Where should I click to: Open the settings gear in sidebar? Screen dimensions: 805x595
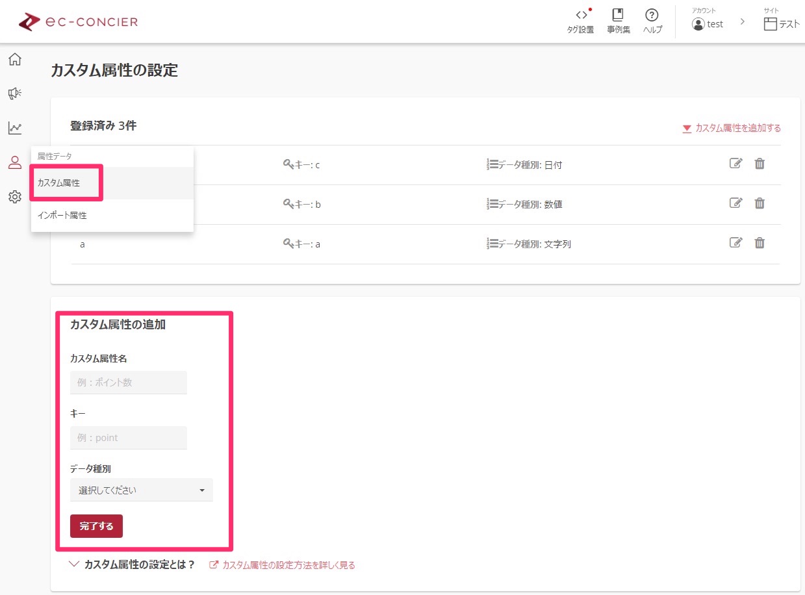click(x=14, y=197)
